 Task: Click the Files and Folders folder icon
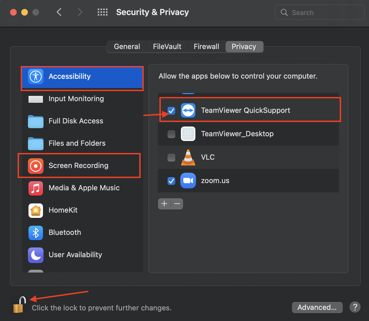[x=36, y=144]
